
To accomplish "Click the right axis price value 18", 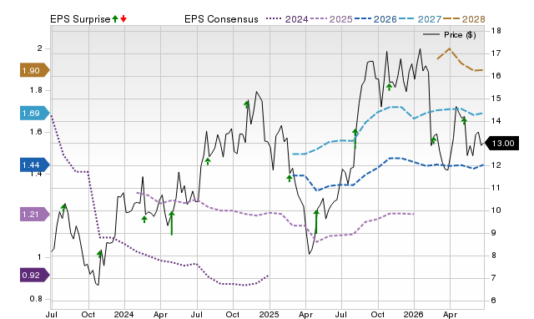I will (496, 31).
